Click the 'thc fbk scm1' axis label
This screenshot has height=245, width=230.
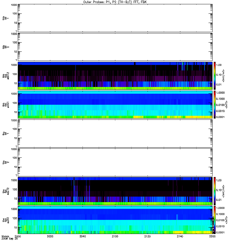tap(6, 220)
